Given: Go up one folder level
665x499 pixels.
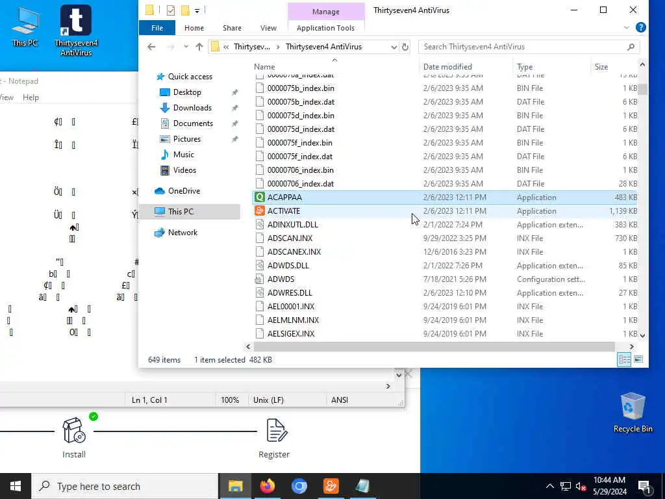Looking at the screenshot, I should tap(199, 47).
